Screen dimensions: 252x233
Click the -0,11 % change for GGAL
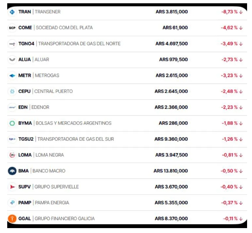tap(230, 219)
